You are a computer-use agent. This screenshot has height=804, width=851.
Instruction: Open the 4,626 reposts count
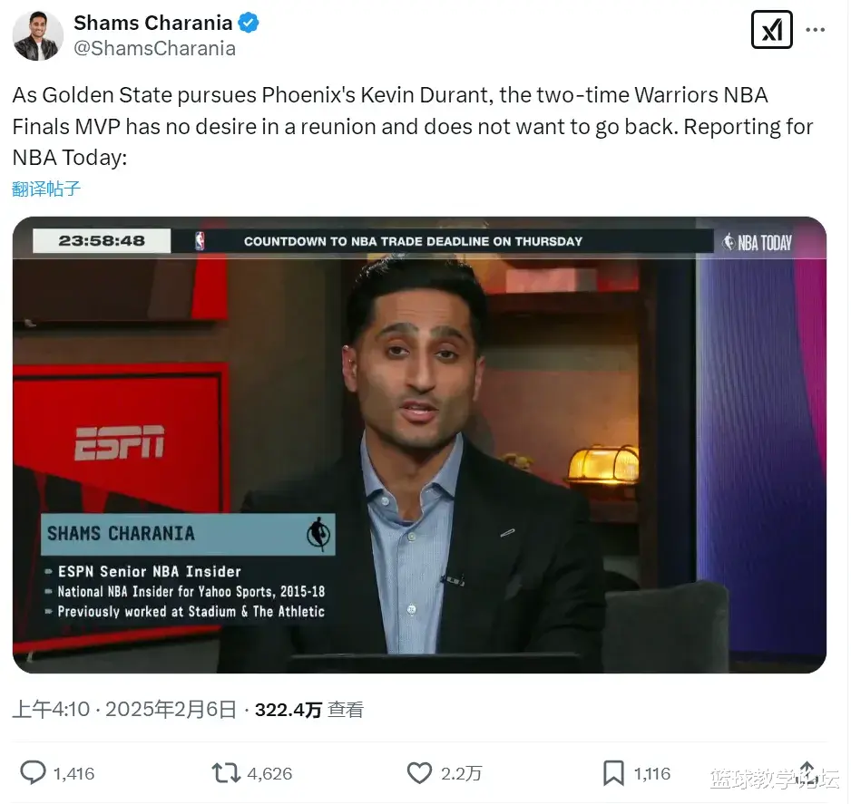(269, 774)
